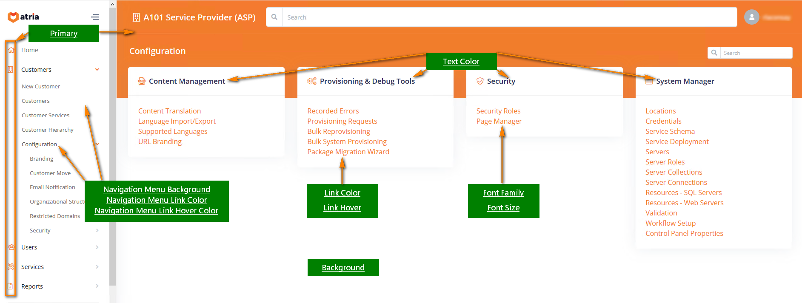Click the Services tools icon in sidebar
This screenshot has height=303, width=802.
coord(11,266)
